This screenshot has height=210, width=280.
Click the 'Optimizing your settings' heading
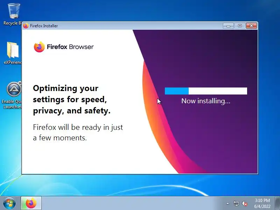pyautogui.click(x=72, y=99)
